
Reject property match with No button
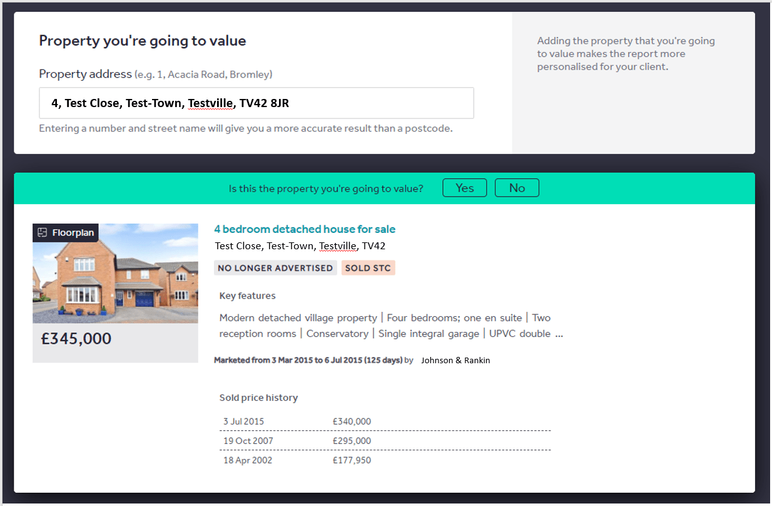[517, 187]
